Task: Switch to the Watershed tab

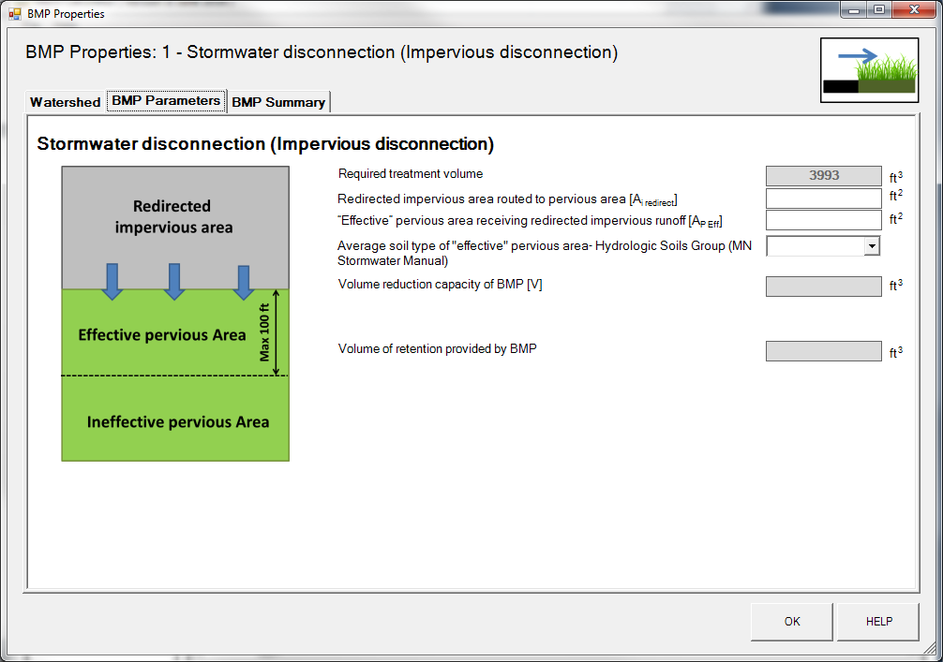Action: coord(65,102)
